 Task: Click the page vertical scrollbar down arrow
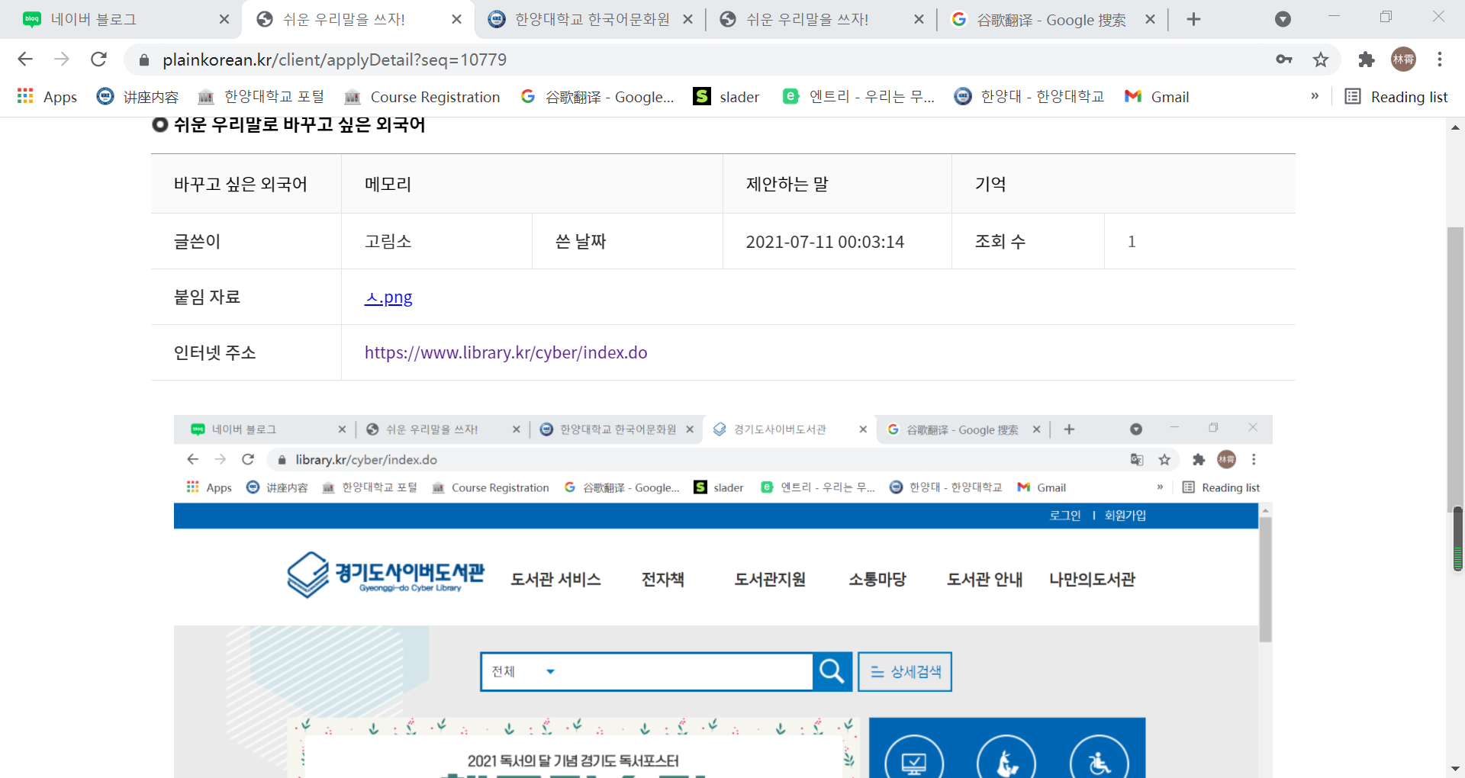pyautogui.click(x=1455, y=769)
